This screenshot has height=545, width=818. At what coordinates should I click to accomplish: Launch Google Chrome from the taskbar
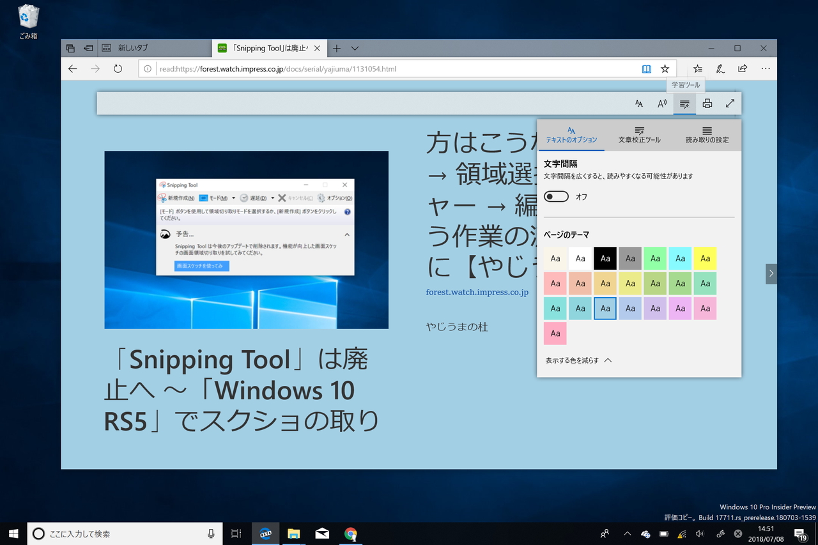pyautogui.click(x=350, y=533)
